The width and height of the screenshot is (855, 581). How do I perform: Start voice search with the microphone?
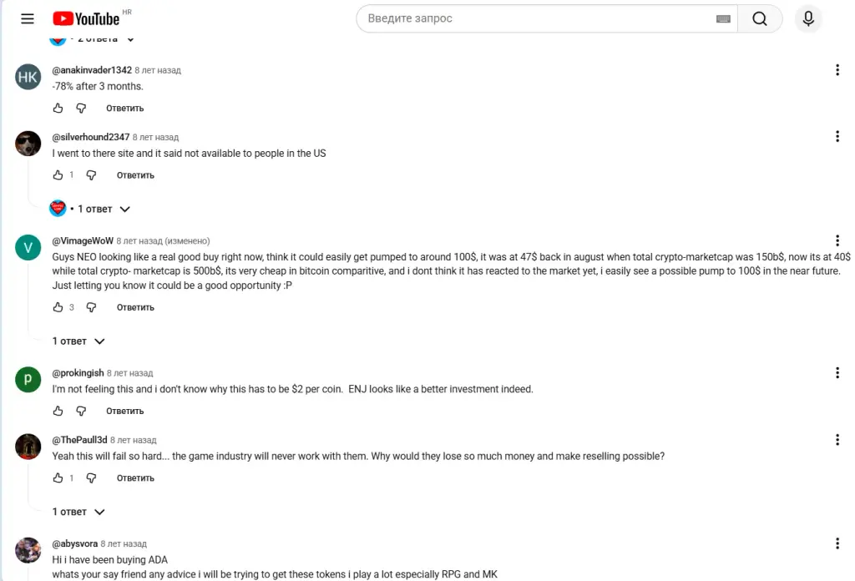click(x=808, y=18)
